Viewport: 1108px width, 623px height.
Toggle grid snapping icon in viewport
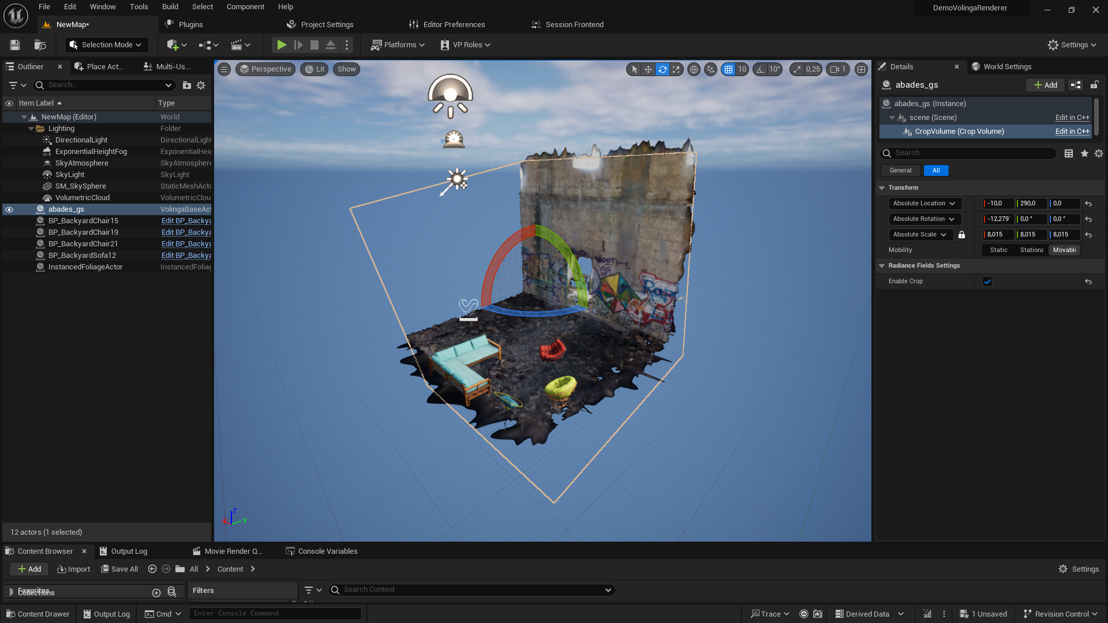728,69
